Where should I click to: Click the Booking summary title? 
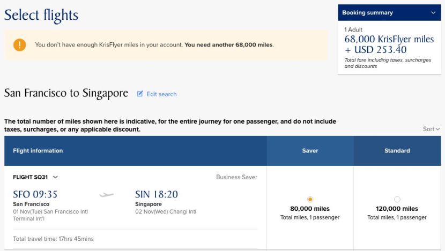(x=368, y=13)
